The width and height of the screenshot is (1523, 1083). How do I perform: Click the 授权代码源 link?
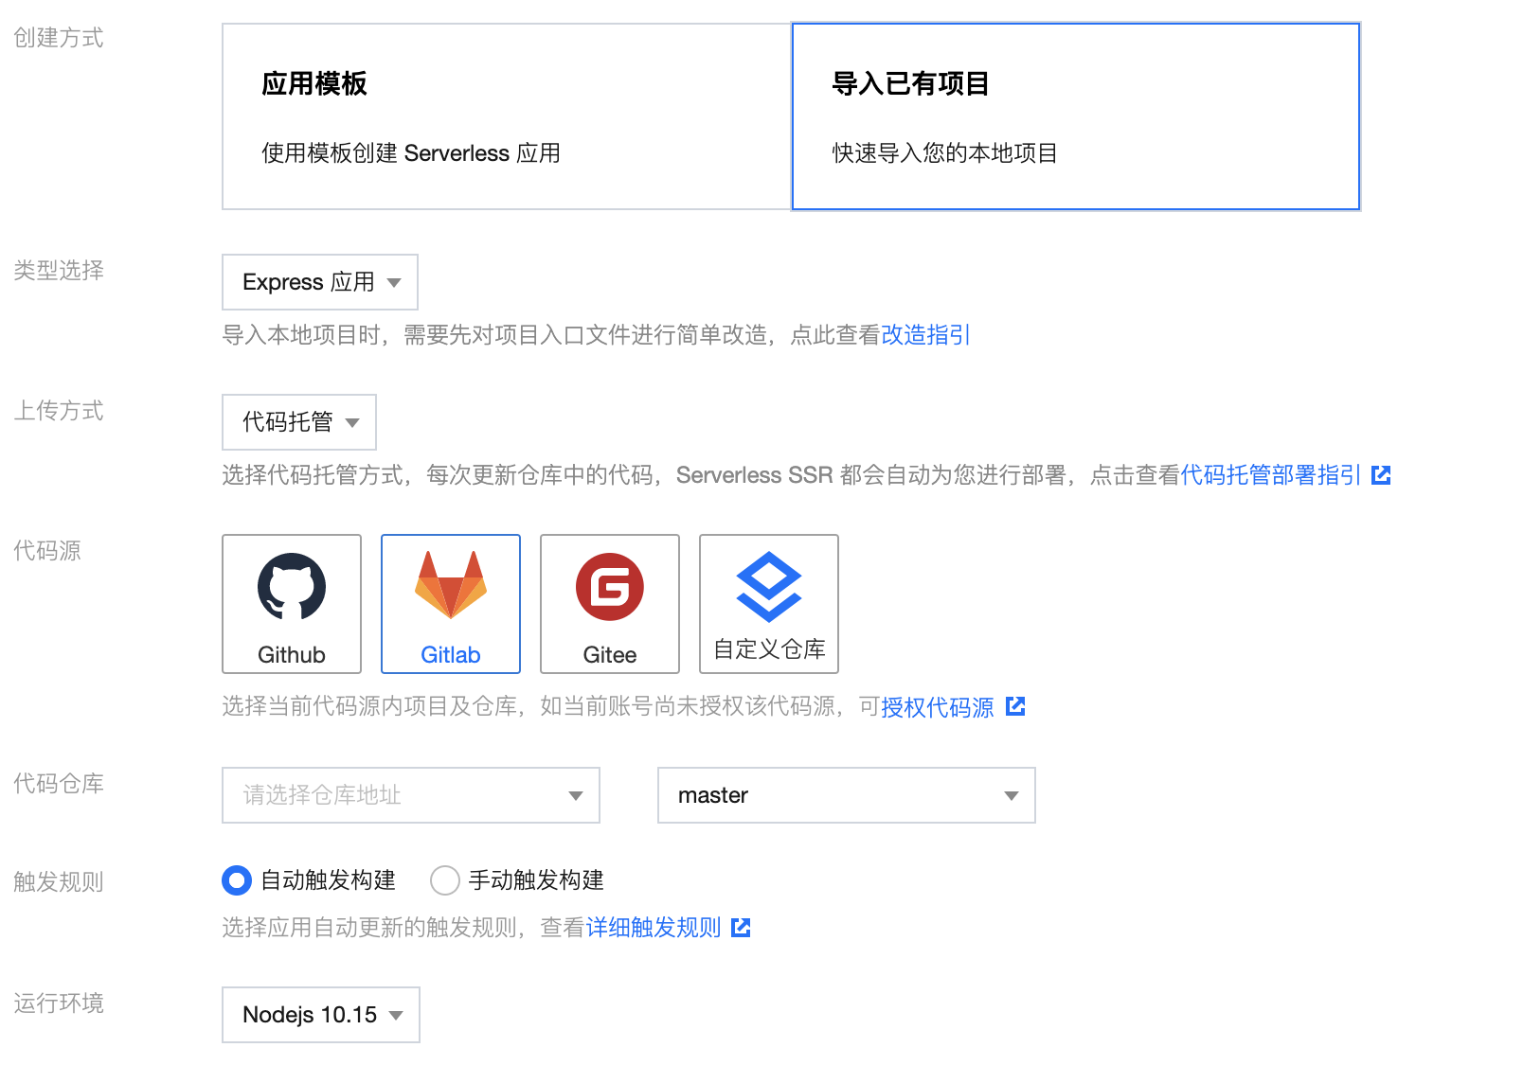tap(937, 707)
